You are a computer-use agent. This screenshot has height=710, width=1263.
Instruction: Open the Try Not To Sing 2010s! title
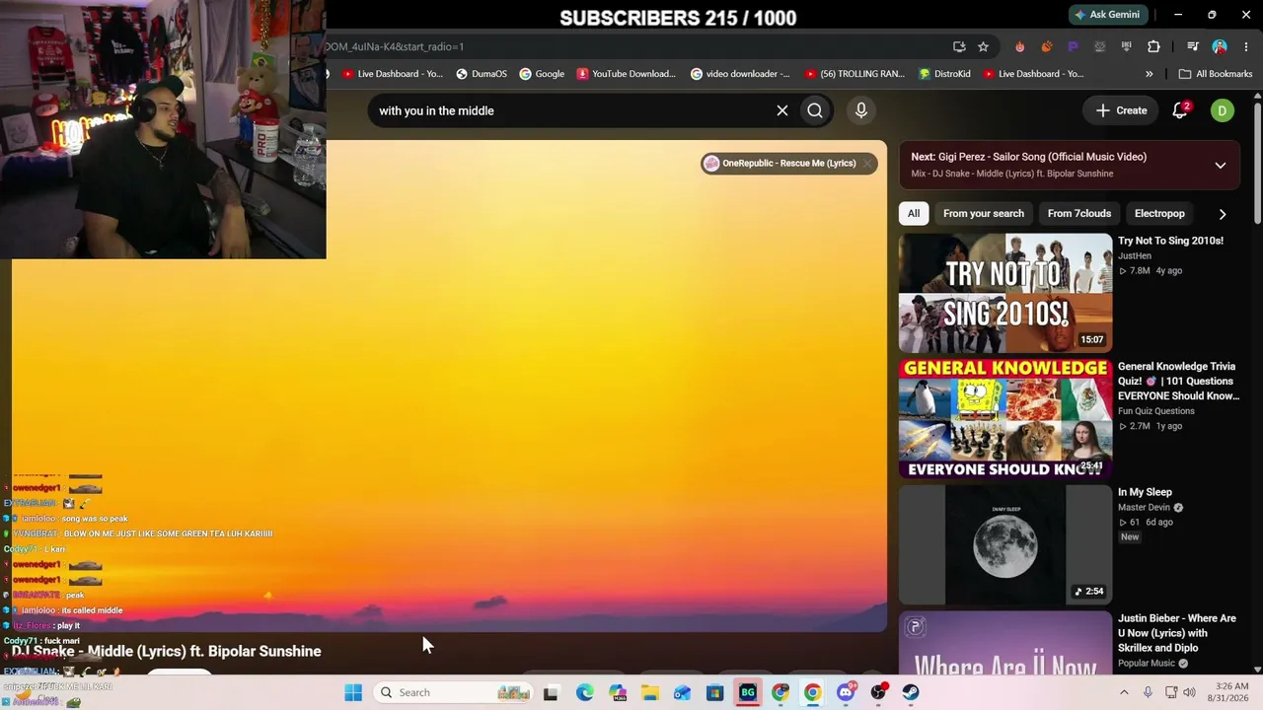pos(1170,241)
